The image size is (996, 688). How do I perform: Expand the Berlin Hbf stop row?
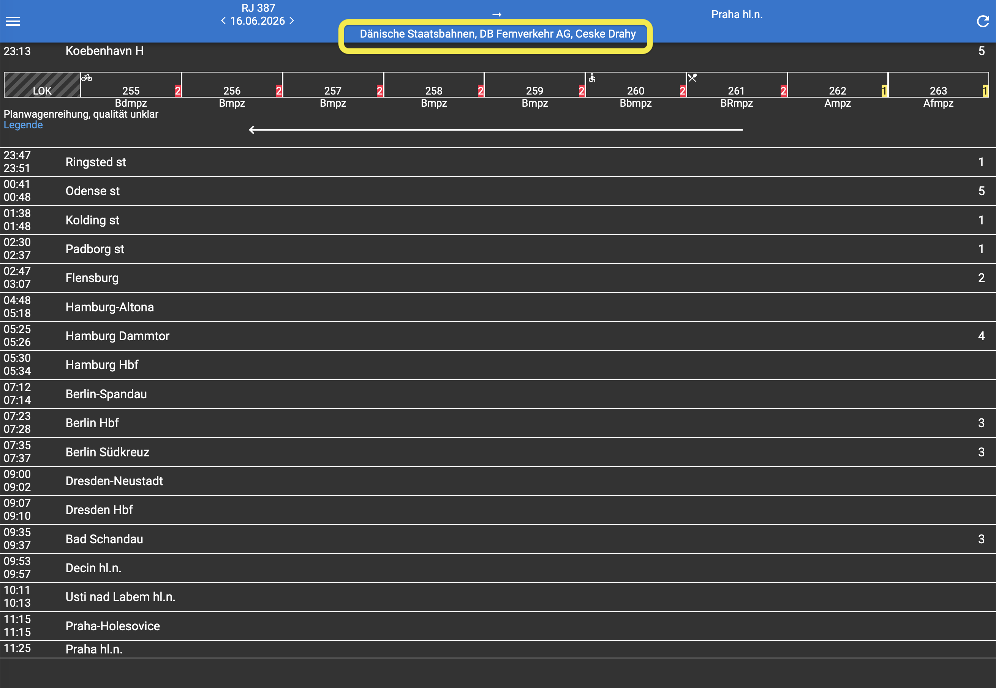click(92, 423)
